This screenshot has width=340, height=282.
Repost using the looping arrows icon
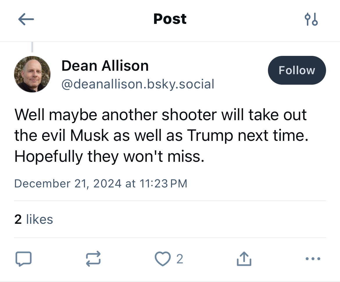coord(94,259)
